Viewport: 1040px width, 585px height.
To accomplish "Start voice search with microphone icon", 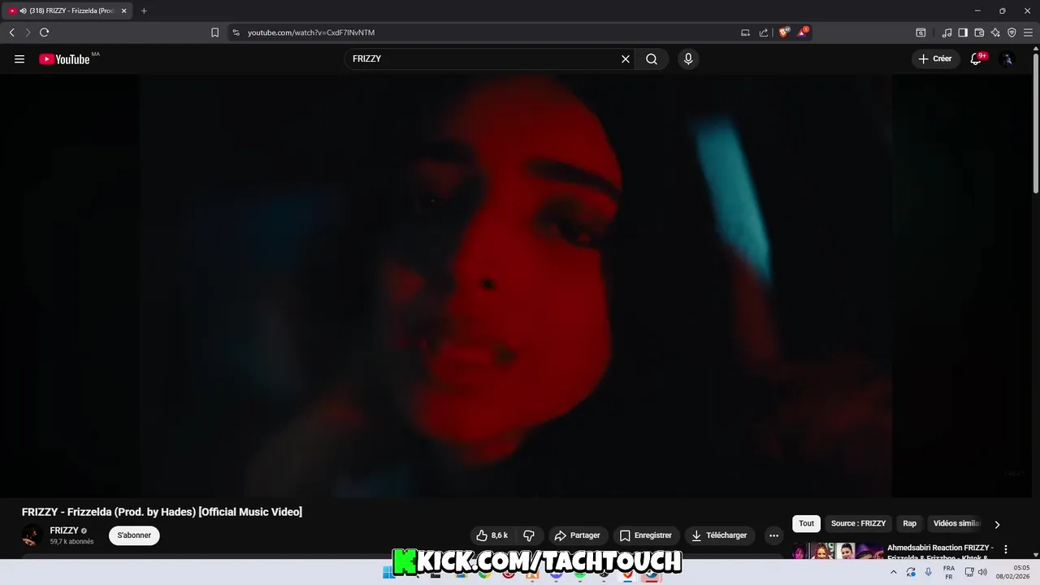I will tap(688, 58).
